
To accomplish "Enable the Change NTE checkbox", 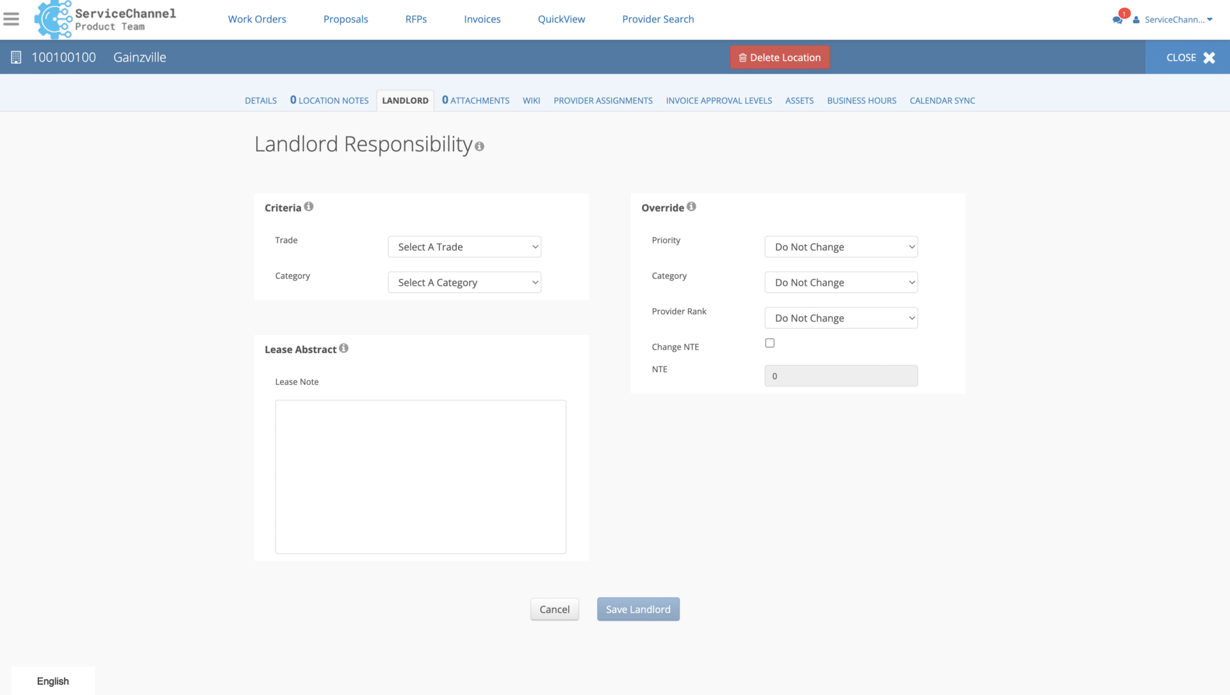I will pyautogui.click(x=769, y=343).
